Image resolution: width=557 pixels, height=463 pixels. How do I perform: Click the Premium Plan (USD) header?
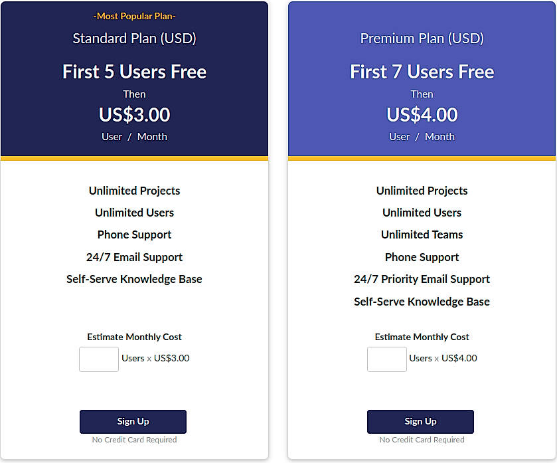pyautogui.click(x=422, y=39)
